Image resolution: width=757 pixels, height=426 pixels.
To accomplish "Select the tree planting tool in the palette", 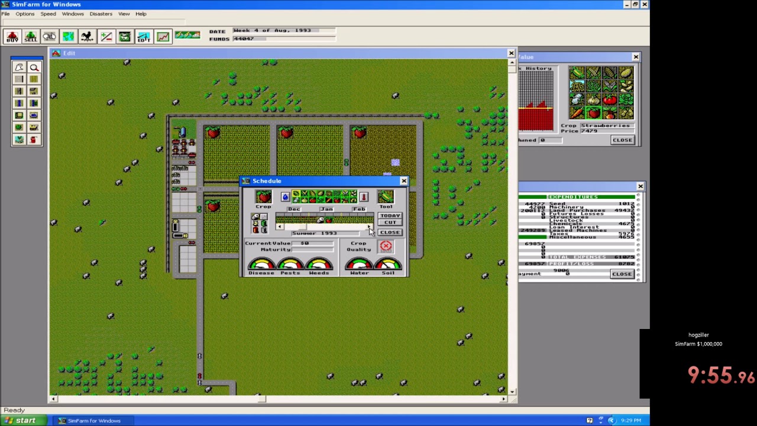I will pos(19,127).
